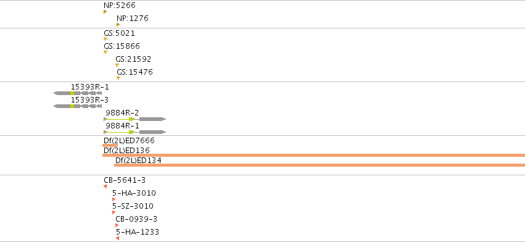Click the 15393R-3 gene model glyph
Screen dimensions: 525x242
[x=78, y=106]
